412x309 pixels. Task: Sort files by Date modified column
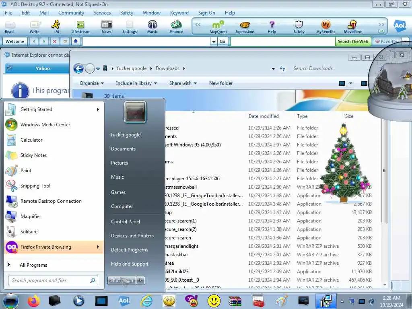click(x=264, y=116)
